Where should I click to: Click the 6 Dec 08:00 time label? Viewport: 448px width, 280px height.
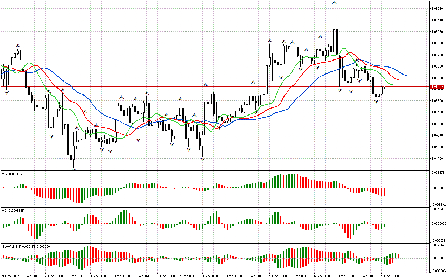click(323, 276)
